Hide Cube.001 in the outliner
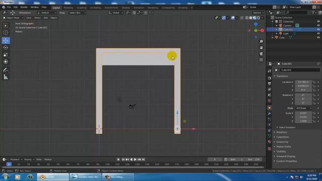Image resolution: width=322 pixels, height=181 pixels. pyautogui.click(x=318, y=30)
